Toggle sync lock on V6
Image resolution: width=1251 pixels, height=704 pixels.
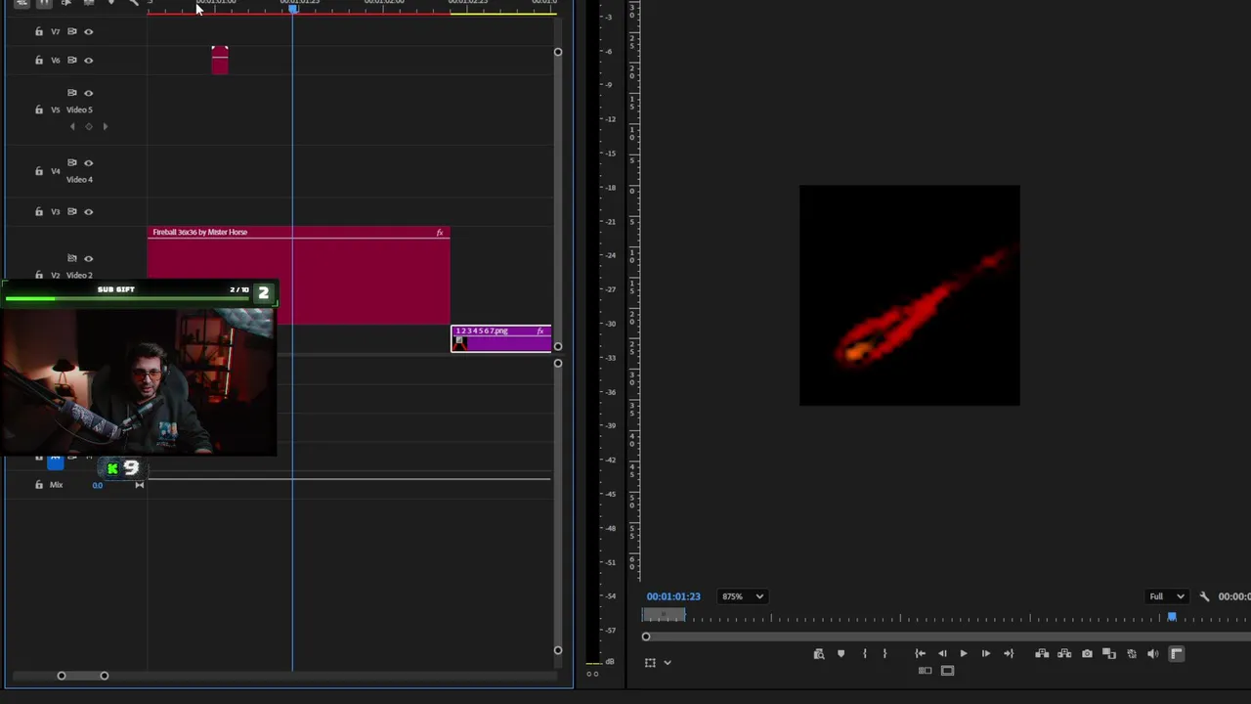pos(71,61)
